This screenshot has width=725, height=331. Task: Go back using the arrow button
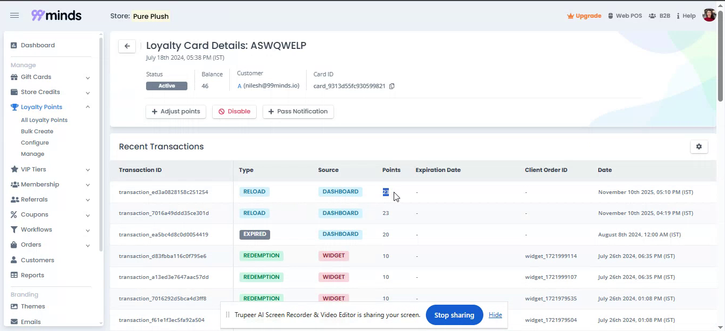click(127, 46)
